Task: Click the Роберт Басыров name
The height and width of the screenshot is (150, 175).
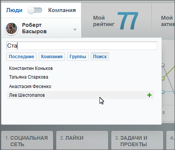Action: pos(34,28)
